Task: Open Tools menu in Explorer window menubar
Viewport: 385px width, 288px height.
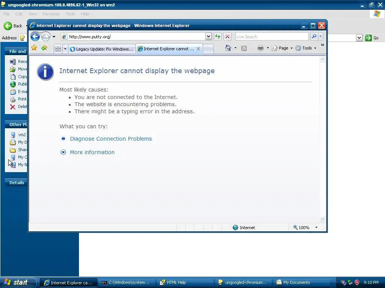Action: click(70, 14)
